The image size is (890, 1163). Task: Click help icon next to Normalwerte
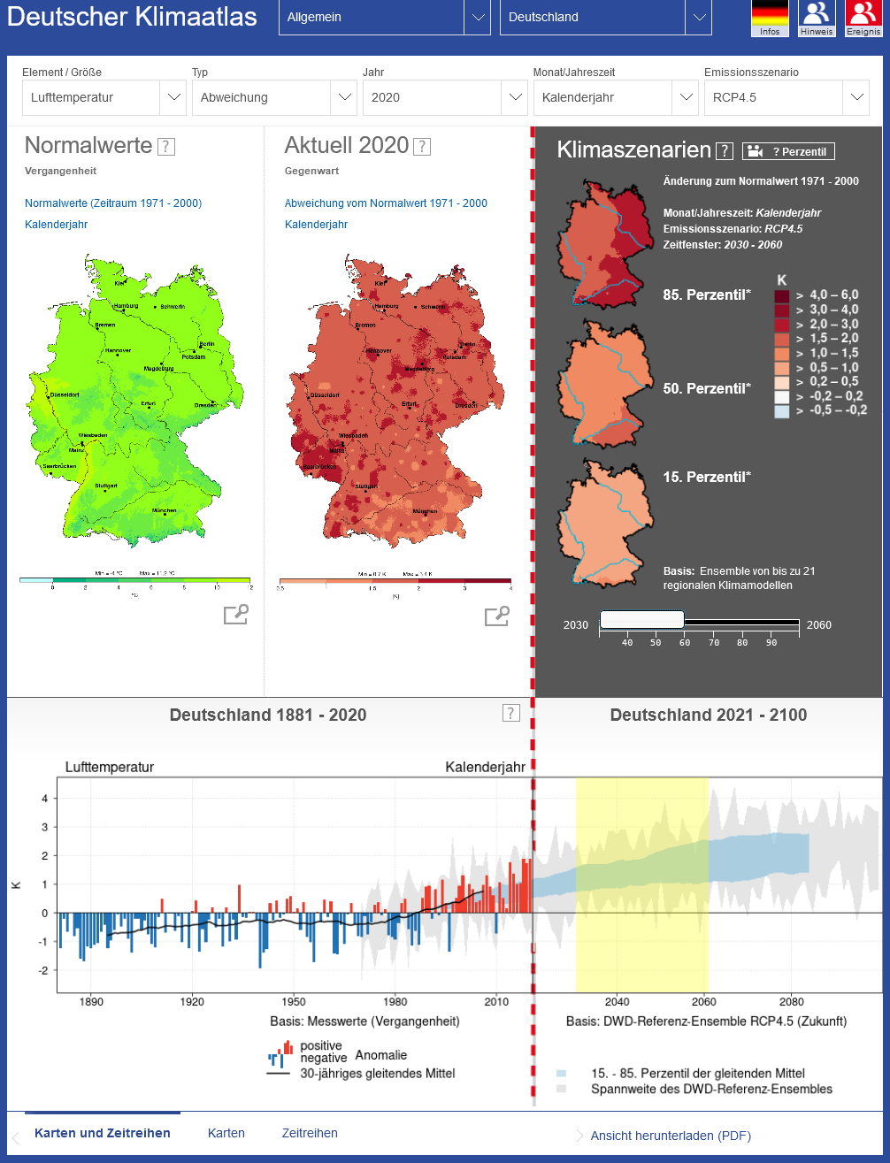pos(166,147)
